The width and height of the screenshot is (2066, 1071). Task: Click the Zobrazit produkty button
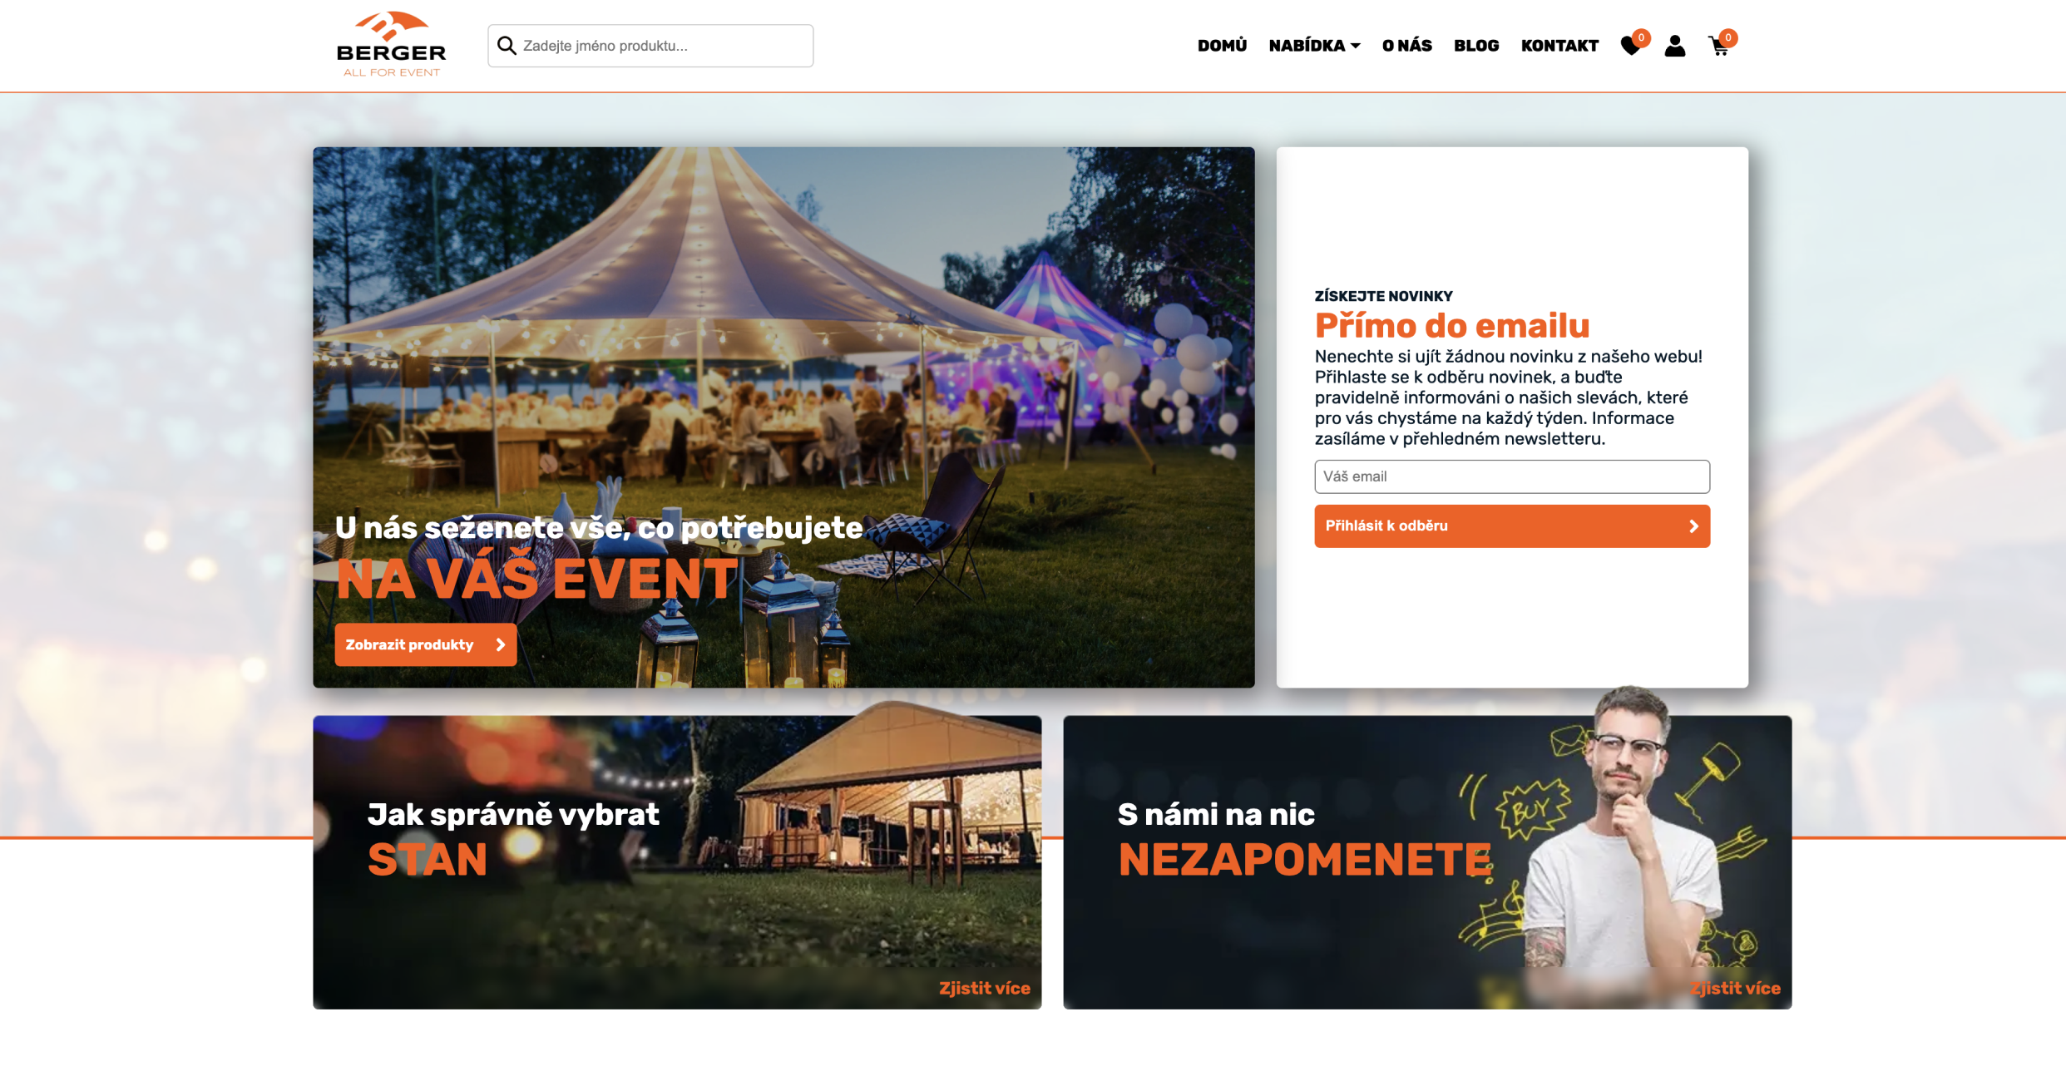[426, 644]
